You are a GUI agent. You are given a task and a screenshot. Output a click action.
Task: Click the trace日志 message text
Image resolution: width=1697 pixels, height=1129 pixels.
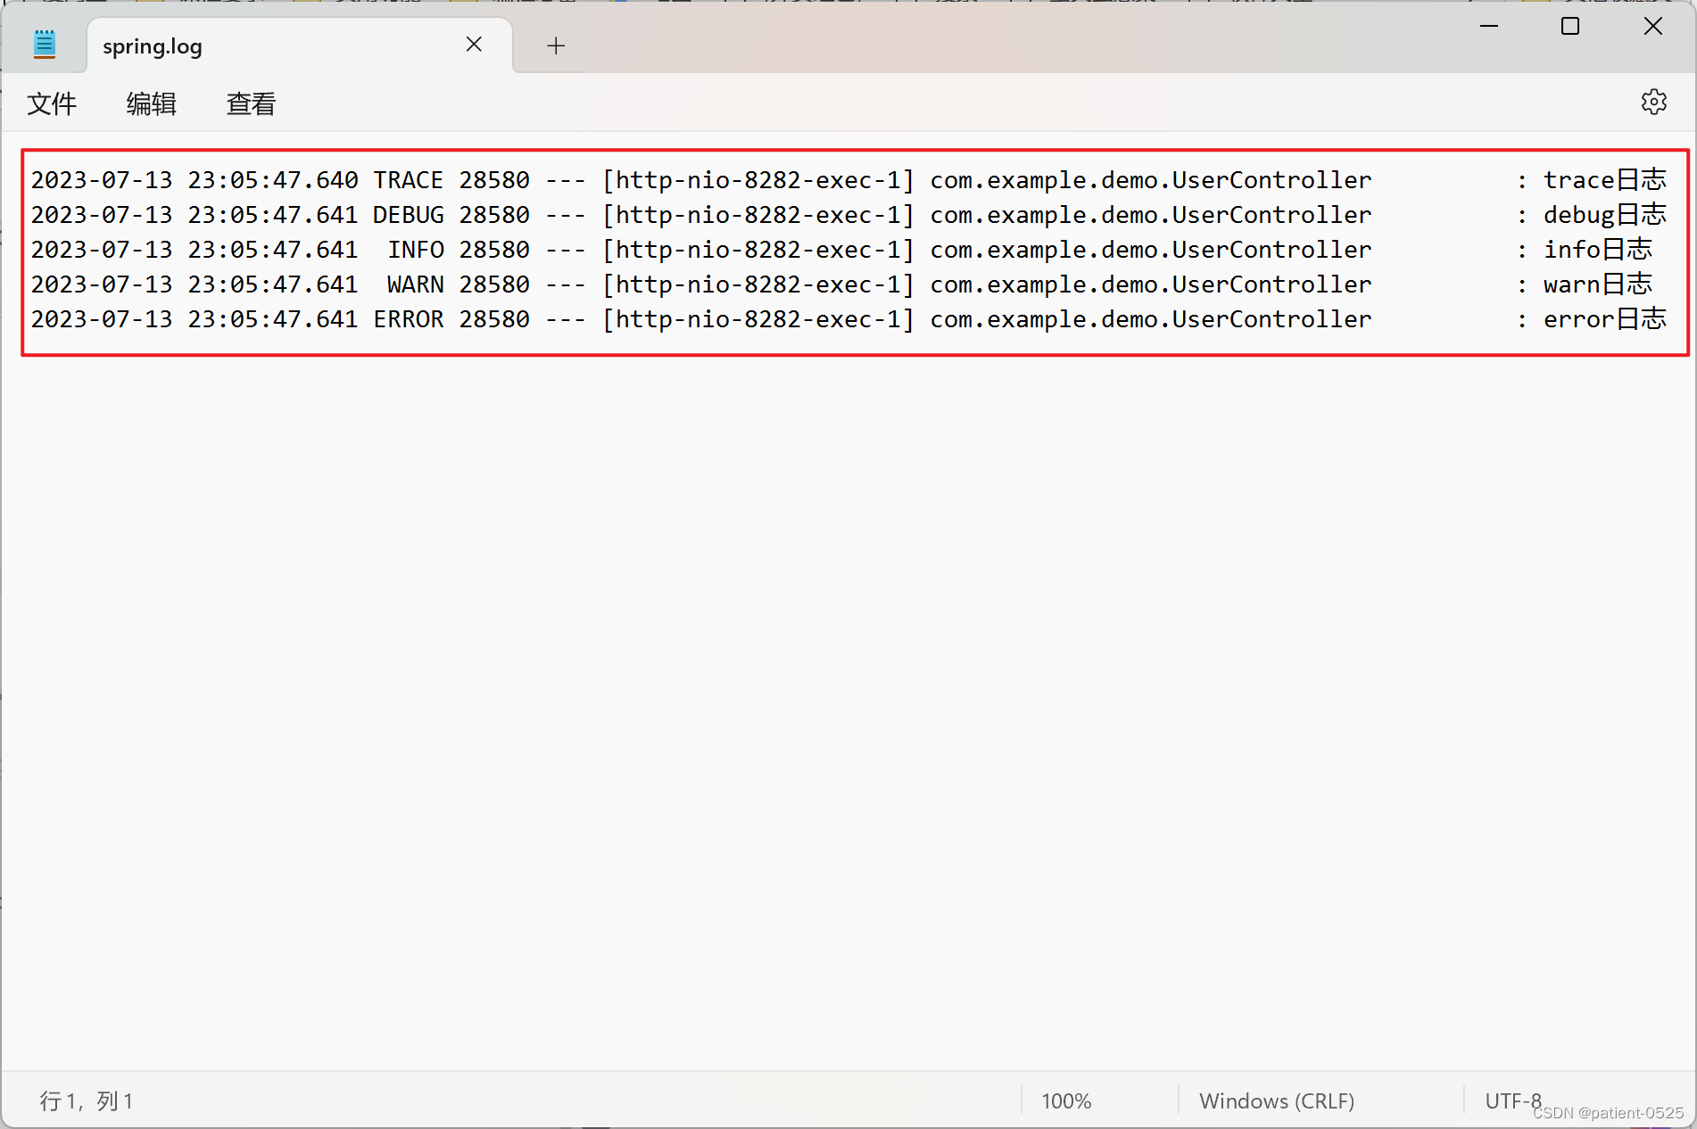point(1605,180)
